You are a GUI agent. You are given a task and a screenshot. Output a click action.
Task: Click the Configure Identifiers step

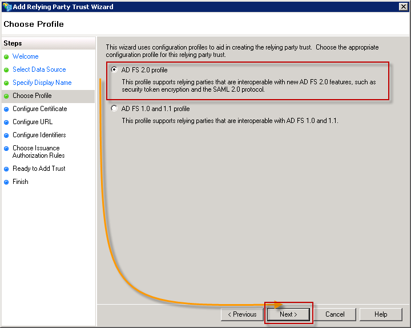tap(39, 135)
